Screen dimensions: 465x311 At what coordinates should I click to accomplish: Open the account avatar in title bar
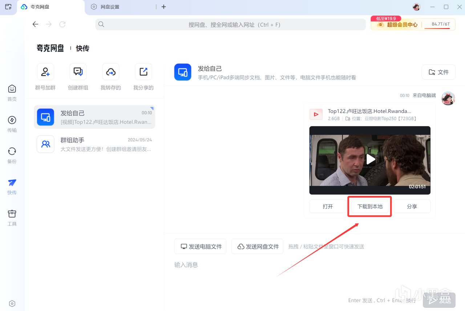point(417,7)
